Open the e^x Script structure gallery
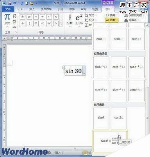This screenshot has height=157, width=150. tap(79, 21)
